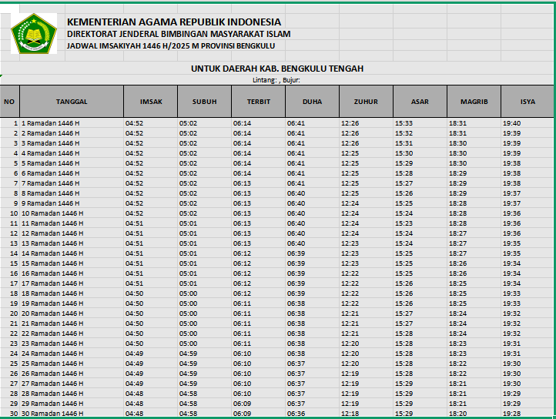Select the ISYA column header
556x419 pixels.
coord(528,101)
